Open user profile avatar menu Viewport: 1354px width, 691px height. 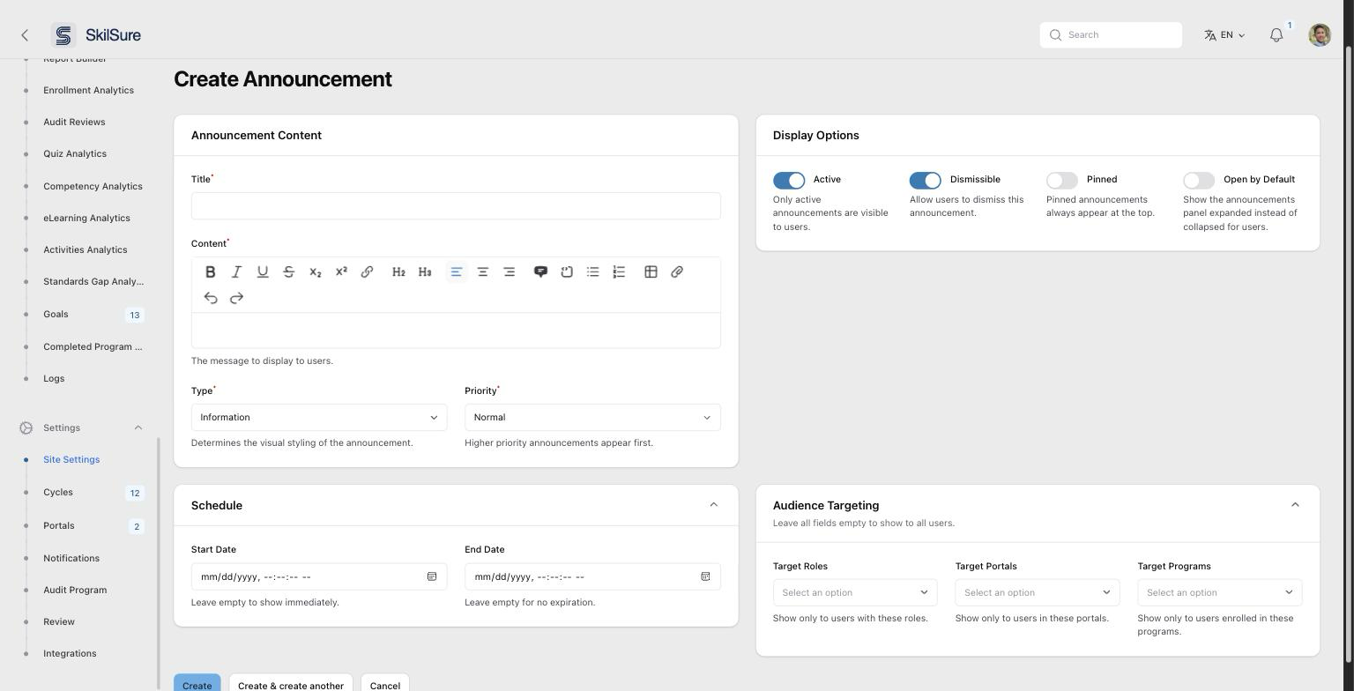[x=1320, y=35]
